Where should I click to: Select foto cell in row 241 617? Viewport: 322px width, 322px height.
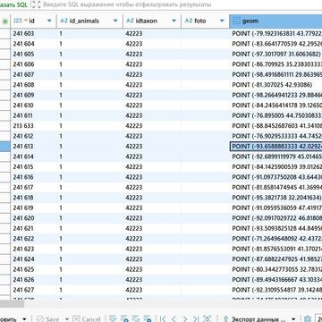tap(205, 188)
